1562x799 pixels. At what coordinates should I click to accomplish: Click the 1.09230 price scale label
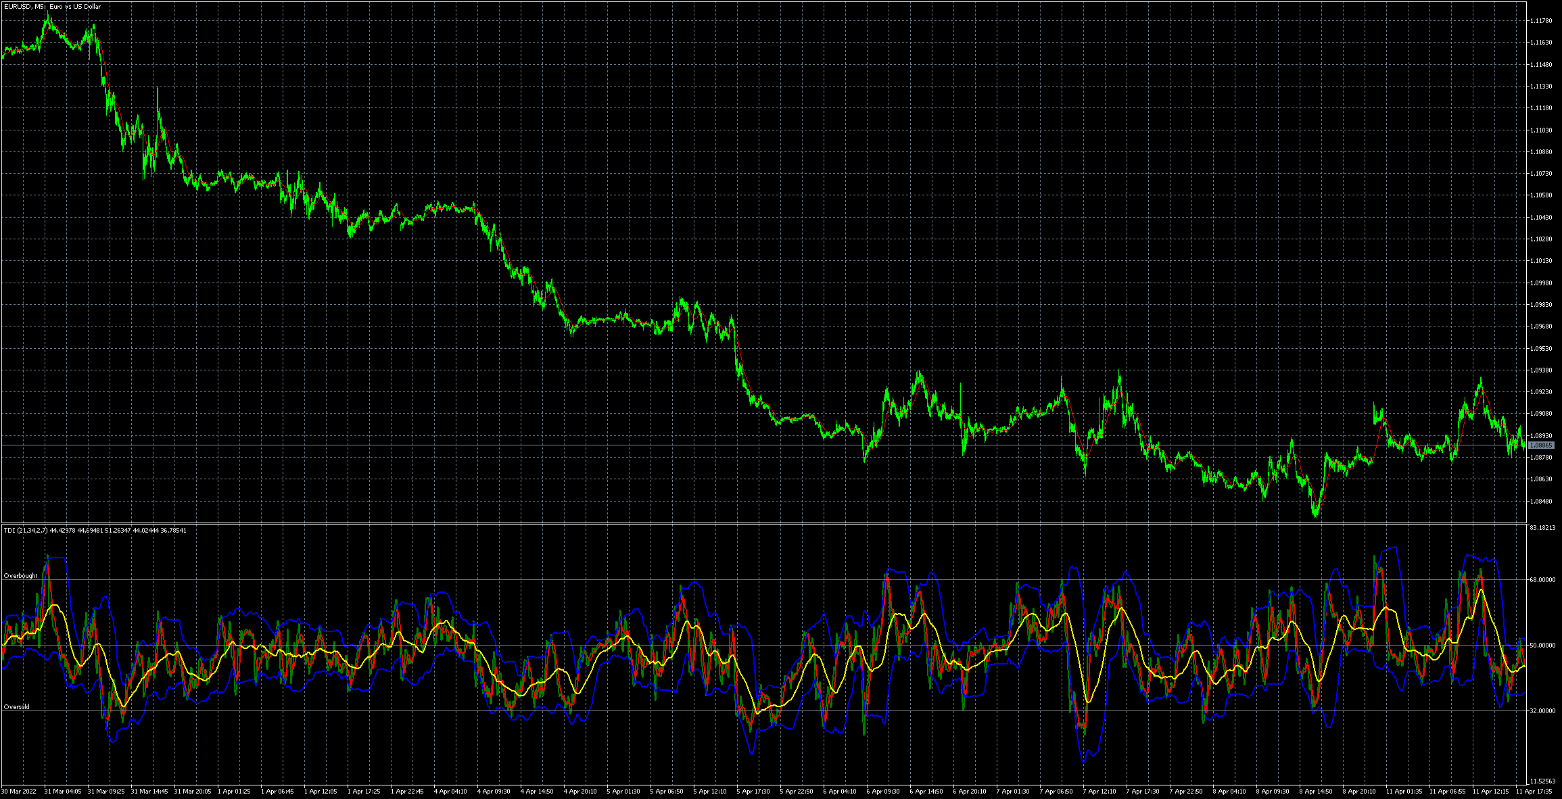coord(1541,392)
